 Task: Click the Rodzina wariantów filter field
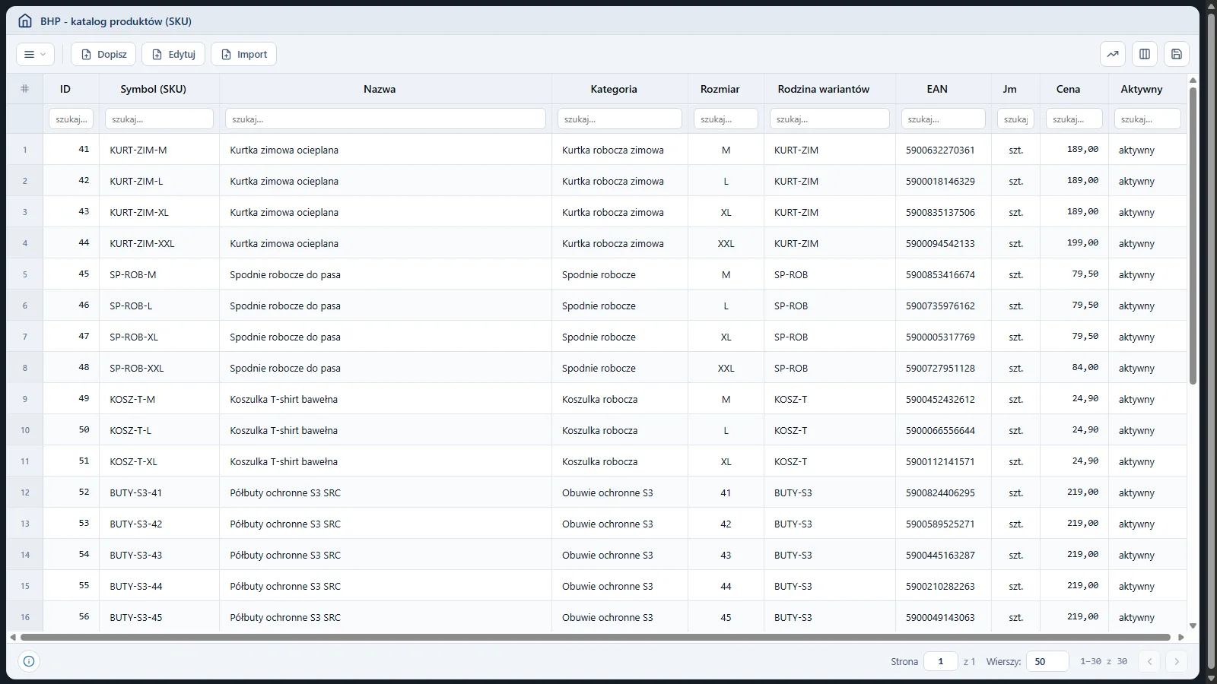click(830, 119)
